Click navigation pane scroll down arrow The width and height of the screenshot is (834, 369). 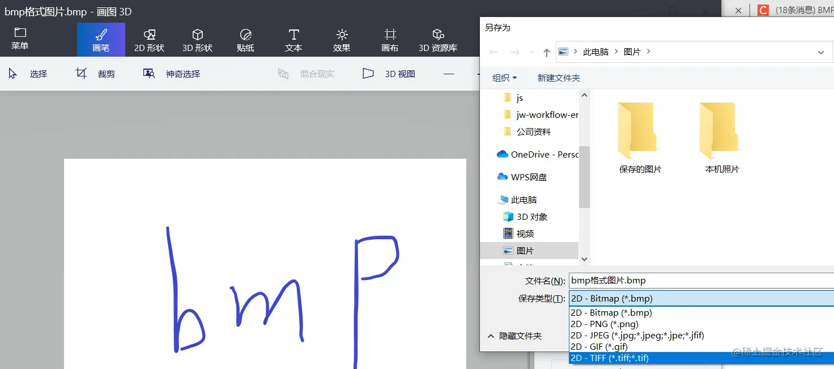585,259
